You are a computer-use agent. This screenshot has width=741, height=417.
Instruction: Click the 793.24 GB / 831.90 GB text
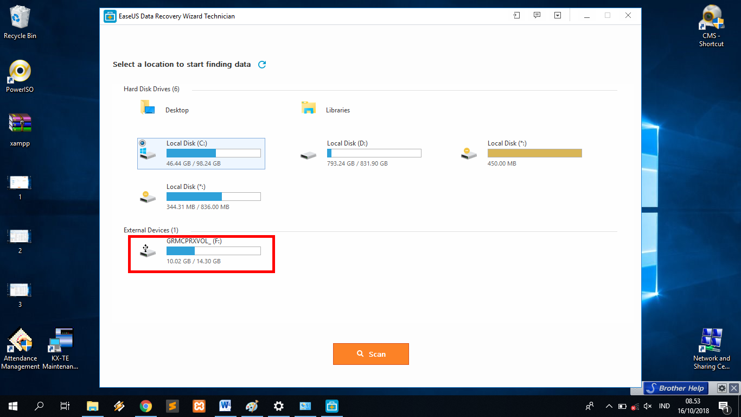tap(357, 163)
